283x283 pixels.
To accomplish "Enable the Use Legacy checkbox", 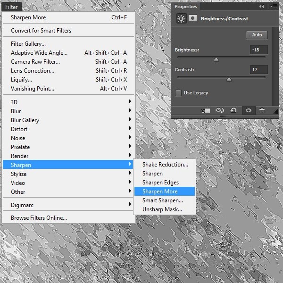I will pyautogui.click(x=178, y=93).
